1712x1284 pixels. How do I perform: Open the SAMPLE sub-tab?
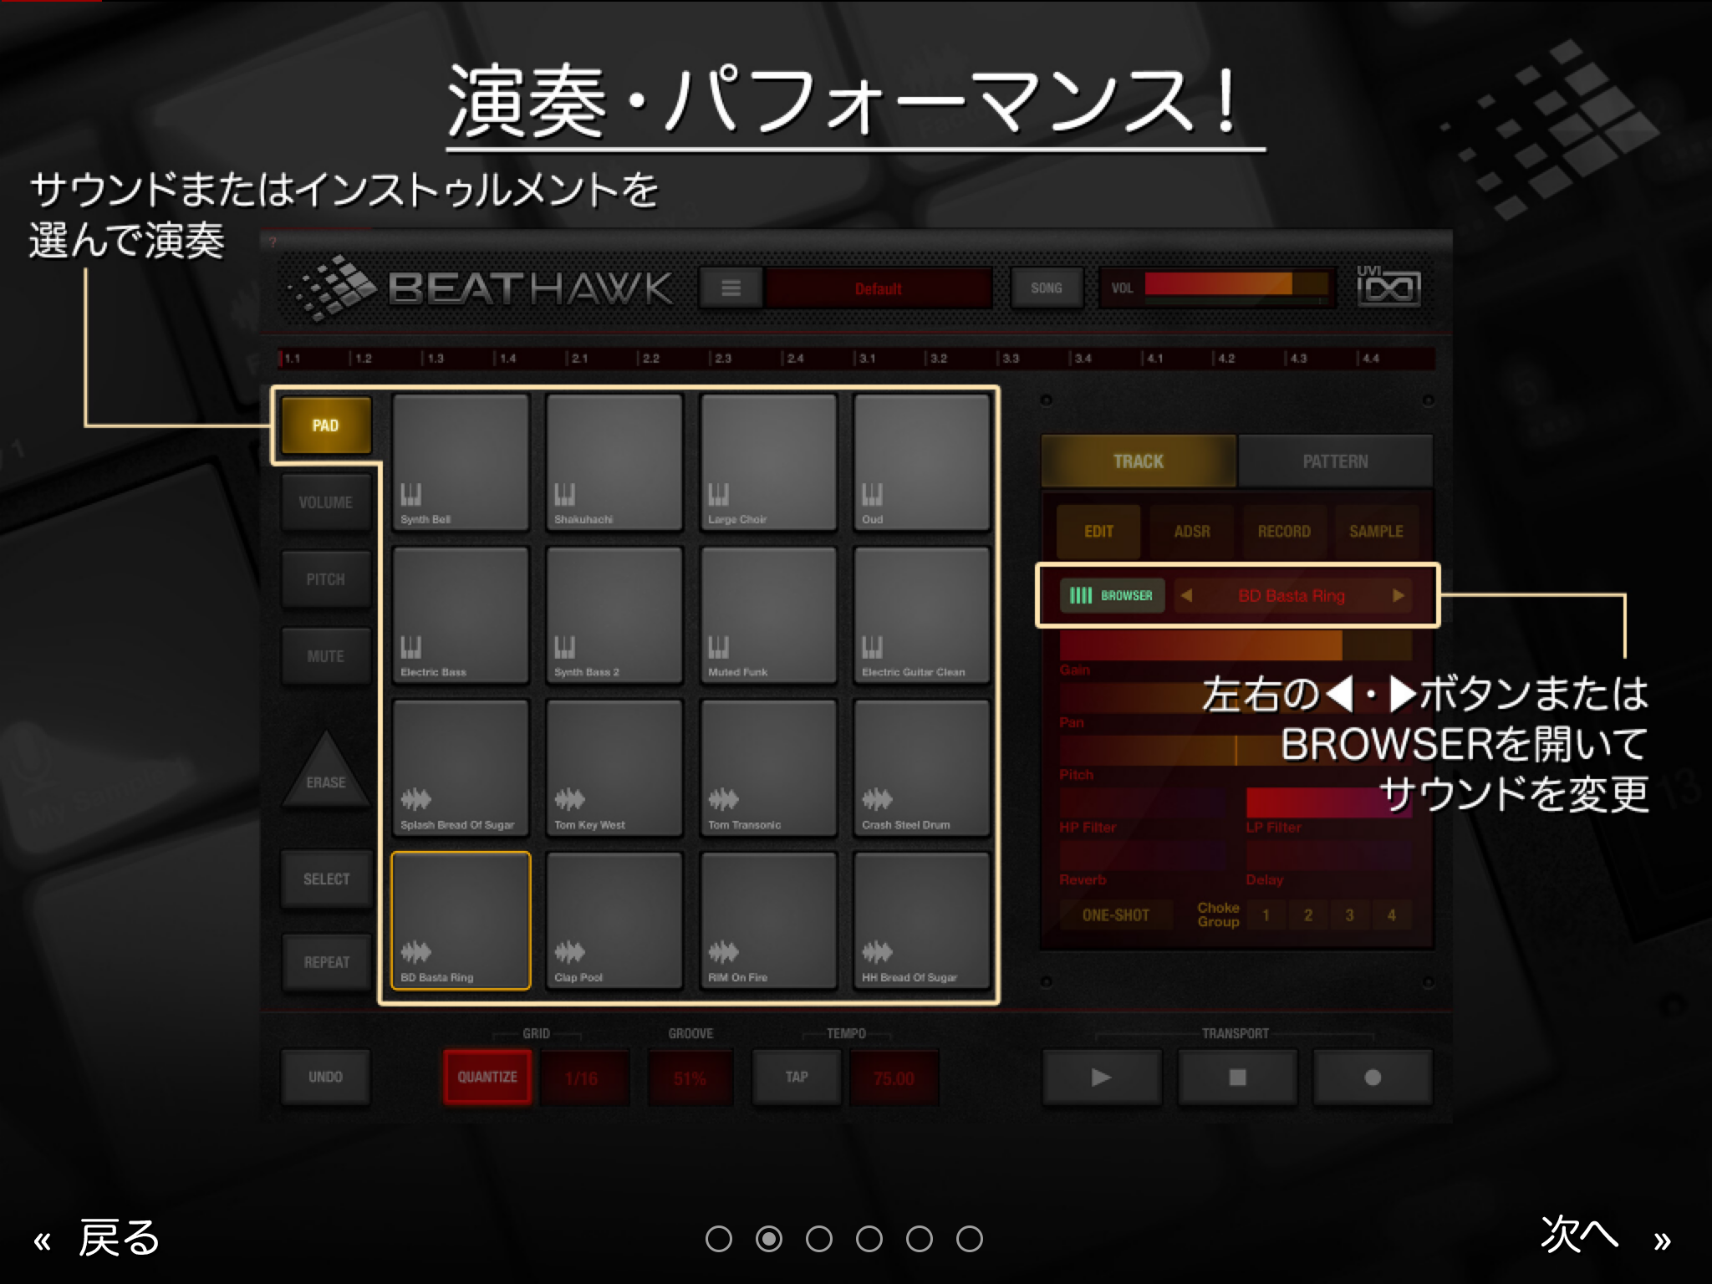coord(1376,532)
